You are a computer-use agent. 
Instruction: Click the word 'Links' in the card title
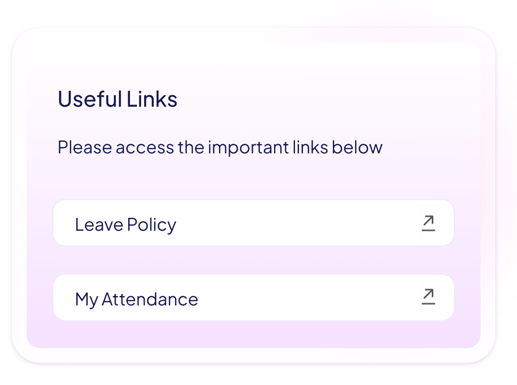pyautogui.click(x=152, y=99)
